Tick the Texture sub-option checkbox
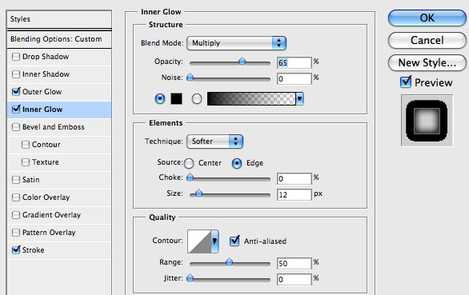 (x=26, y=162)
